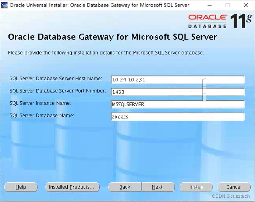Screen dimensions: 255x202
Task: Click the Oracle Universal Installer title bar icon
Action: 4,5
